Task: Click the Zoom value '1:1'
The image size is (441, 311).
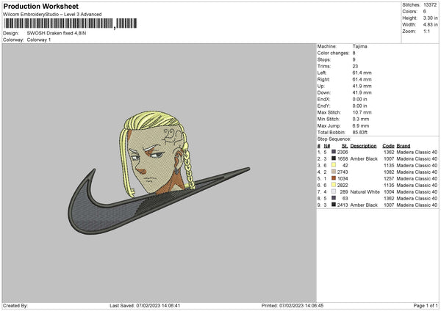Action: [x=426, y=31]
